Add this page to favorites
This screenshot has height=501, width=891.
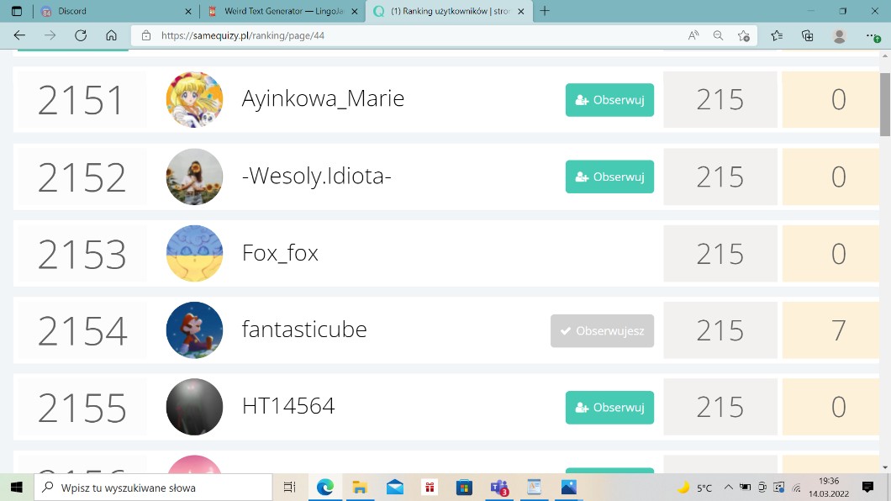tap(744, 35)
